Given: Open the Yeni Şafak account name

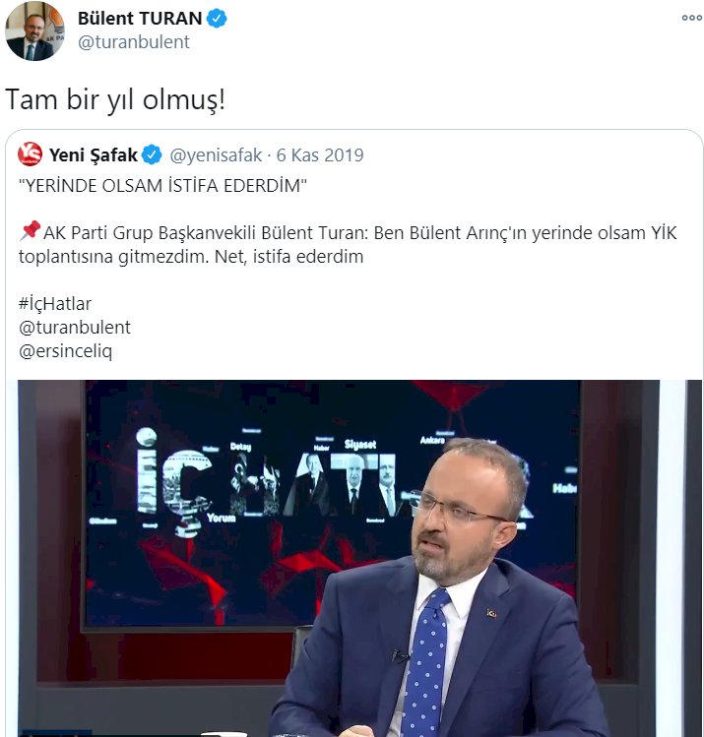Looking at the screenshot, I should pos(94,154).
